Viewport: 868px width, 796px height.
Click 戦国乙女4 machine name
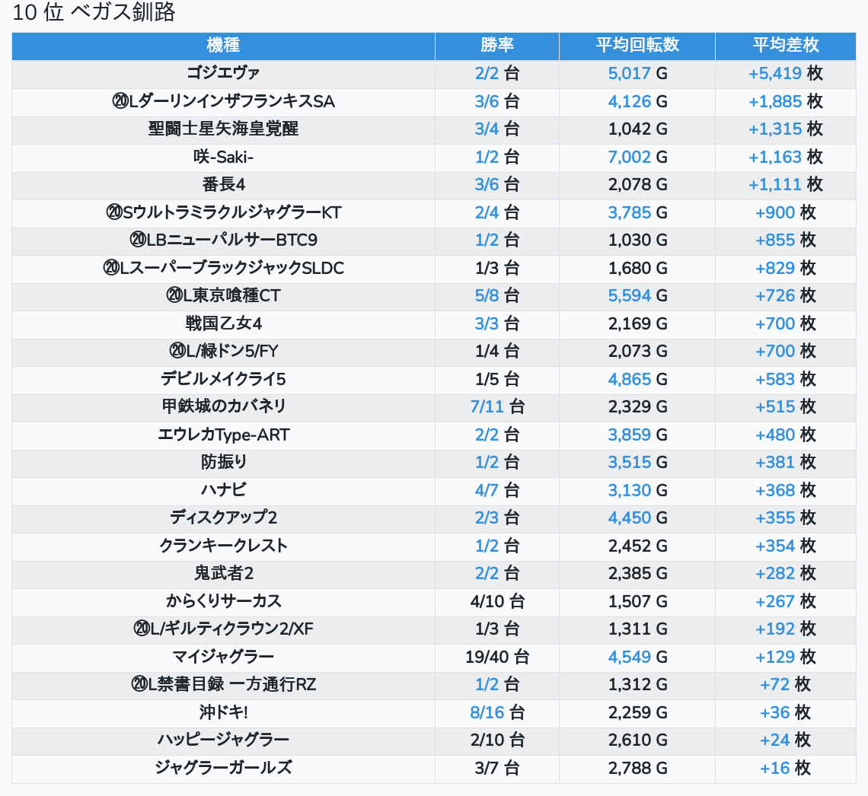(x=223, y=323)
